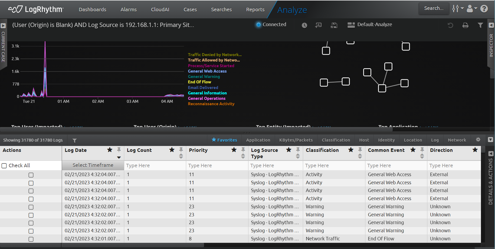
Task: Enable the Check All checkbox
Action: tap(4, 165)
